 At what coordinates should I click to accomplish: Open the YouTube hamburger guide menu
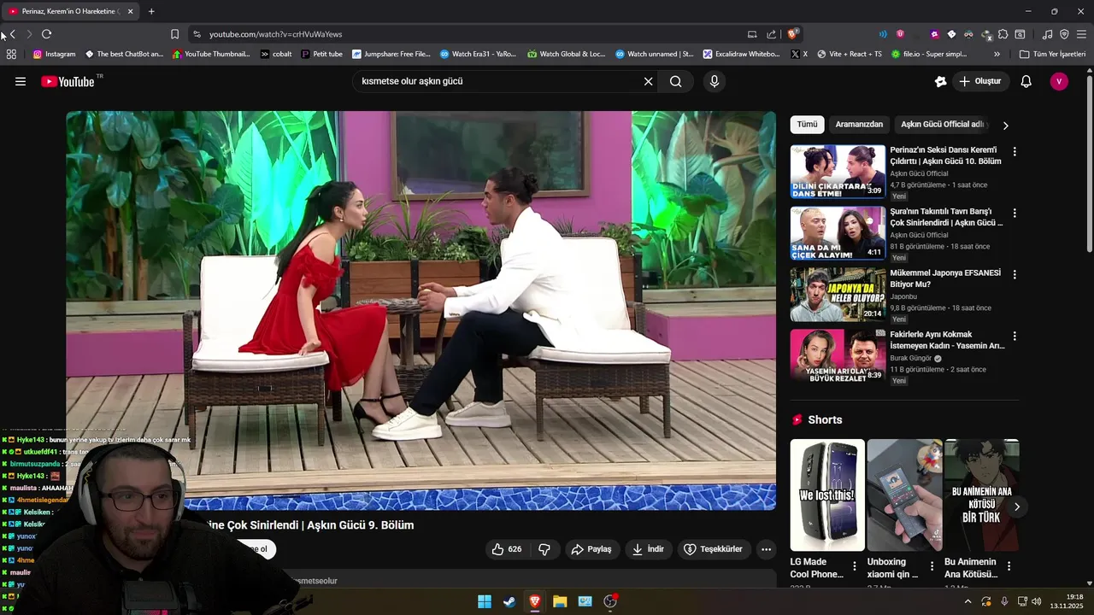click(21, 81)
